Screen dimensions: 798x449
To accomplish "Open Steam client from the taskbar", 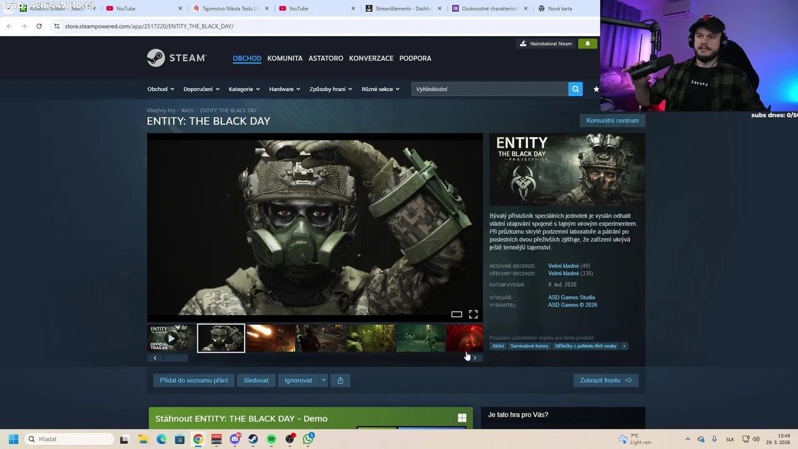I will (253, 439).
